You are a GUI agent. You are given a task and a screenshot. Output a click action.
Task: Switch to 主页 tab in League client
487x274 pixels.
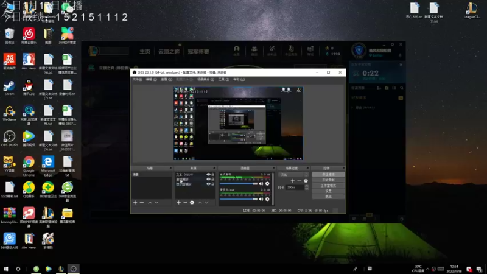145,52
